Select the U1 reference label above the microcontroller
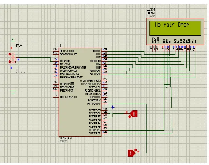This screenshot has width=209, height=165. coord(61,46)
